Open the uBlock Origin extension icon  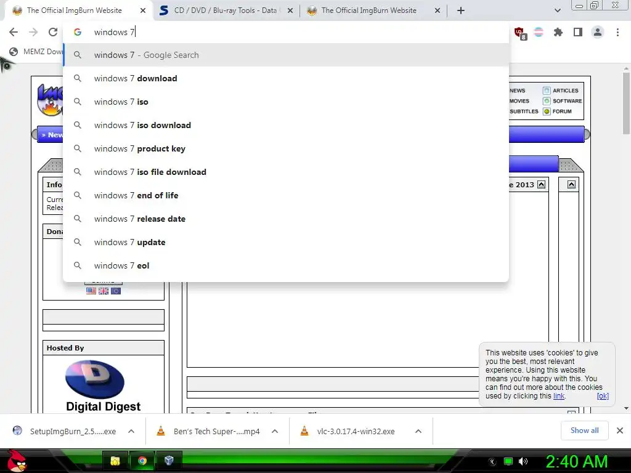pos(520,33)
